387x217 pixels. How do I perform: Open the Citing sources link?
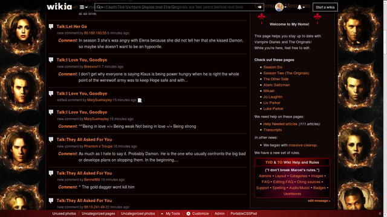308,182
